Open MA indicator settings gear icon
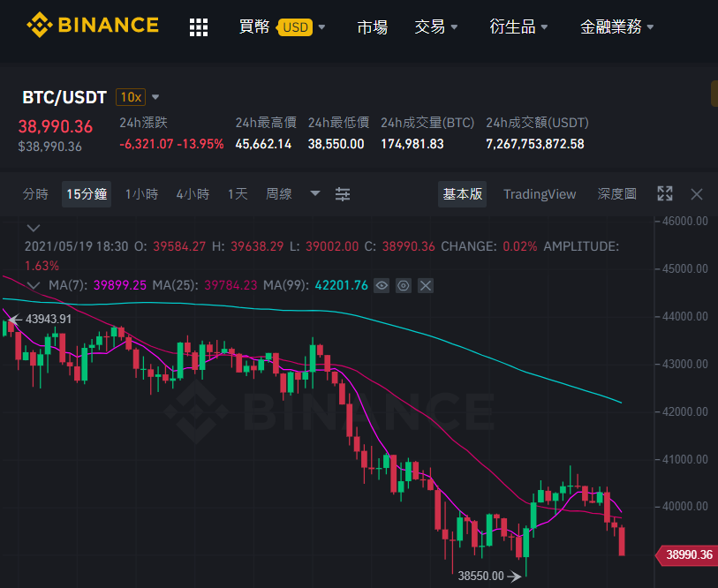The width and height of the screenshot is (718, 588). (x=404, y=286)
